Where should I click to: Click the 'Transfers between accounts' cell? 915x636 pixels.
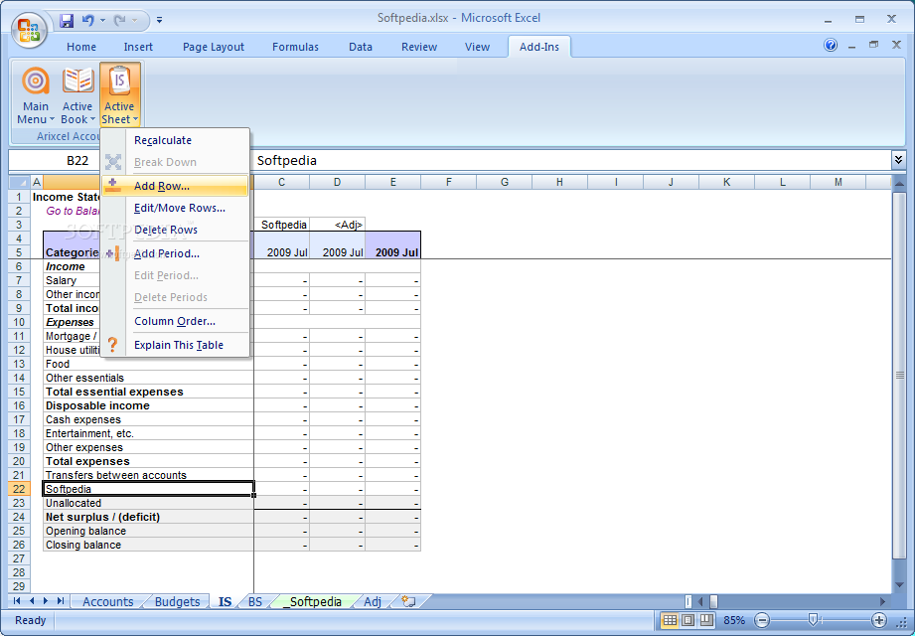(x=149, y=475)
